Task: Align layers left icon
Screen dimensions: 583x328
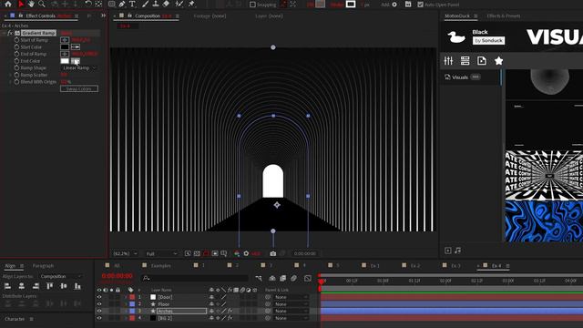Action: click(7, 286)
